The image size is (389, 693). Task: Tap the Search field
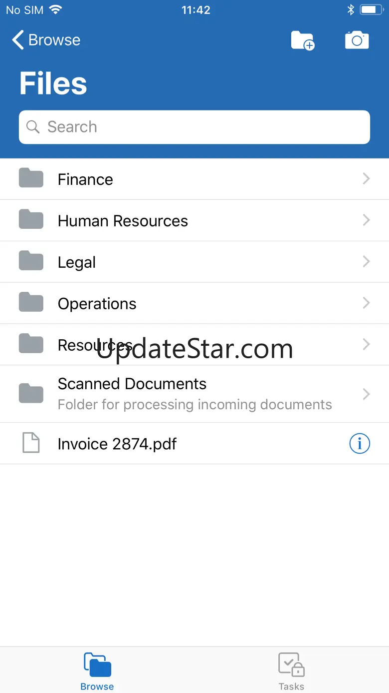[x=194, y=127]
